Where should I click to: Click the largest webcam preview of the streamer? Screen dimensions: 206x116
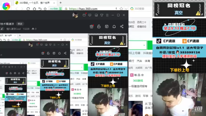pos(179,95)
